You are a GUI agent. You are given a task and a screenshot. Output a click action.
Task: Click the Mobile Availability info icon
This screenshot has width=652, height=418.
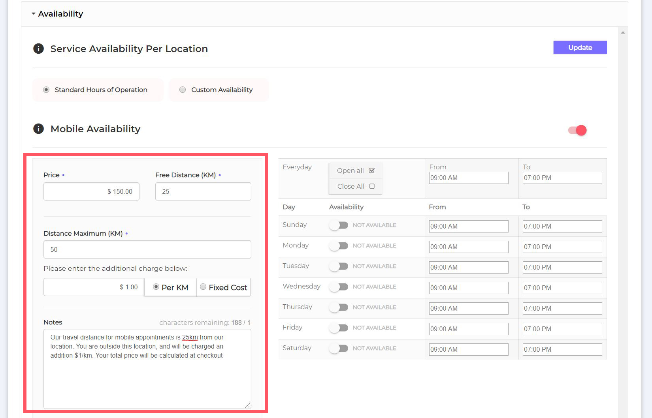(38, 129)
